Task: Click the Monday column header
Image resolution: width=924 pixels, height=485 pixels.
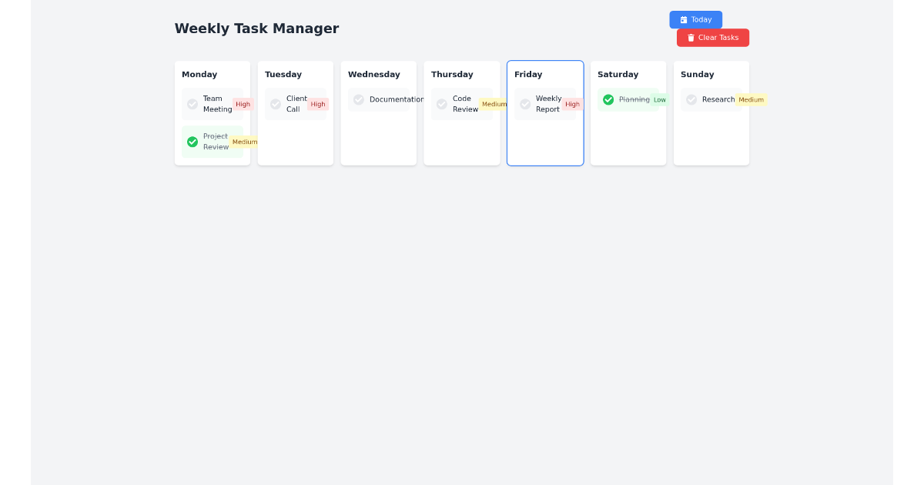Action: coord(199,74)
